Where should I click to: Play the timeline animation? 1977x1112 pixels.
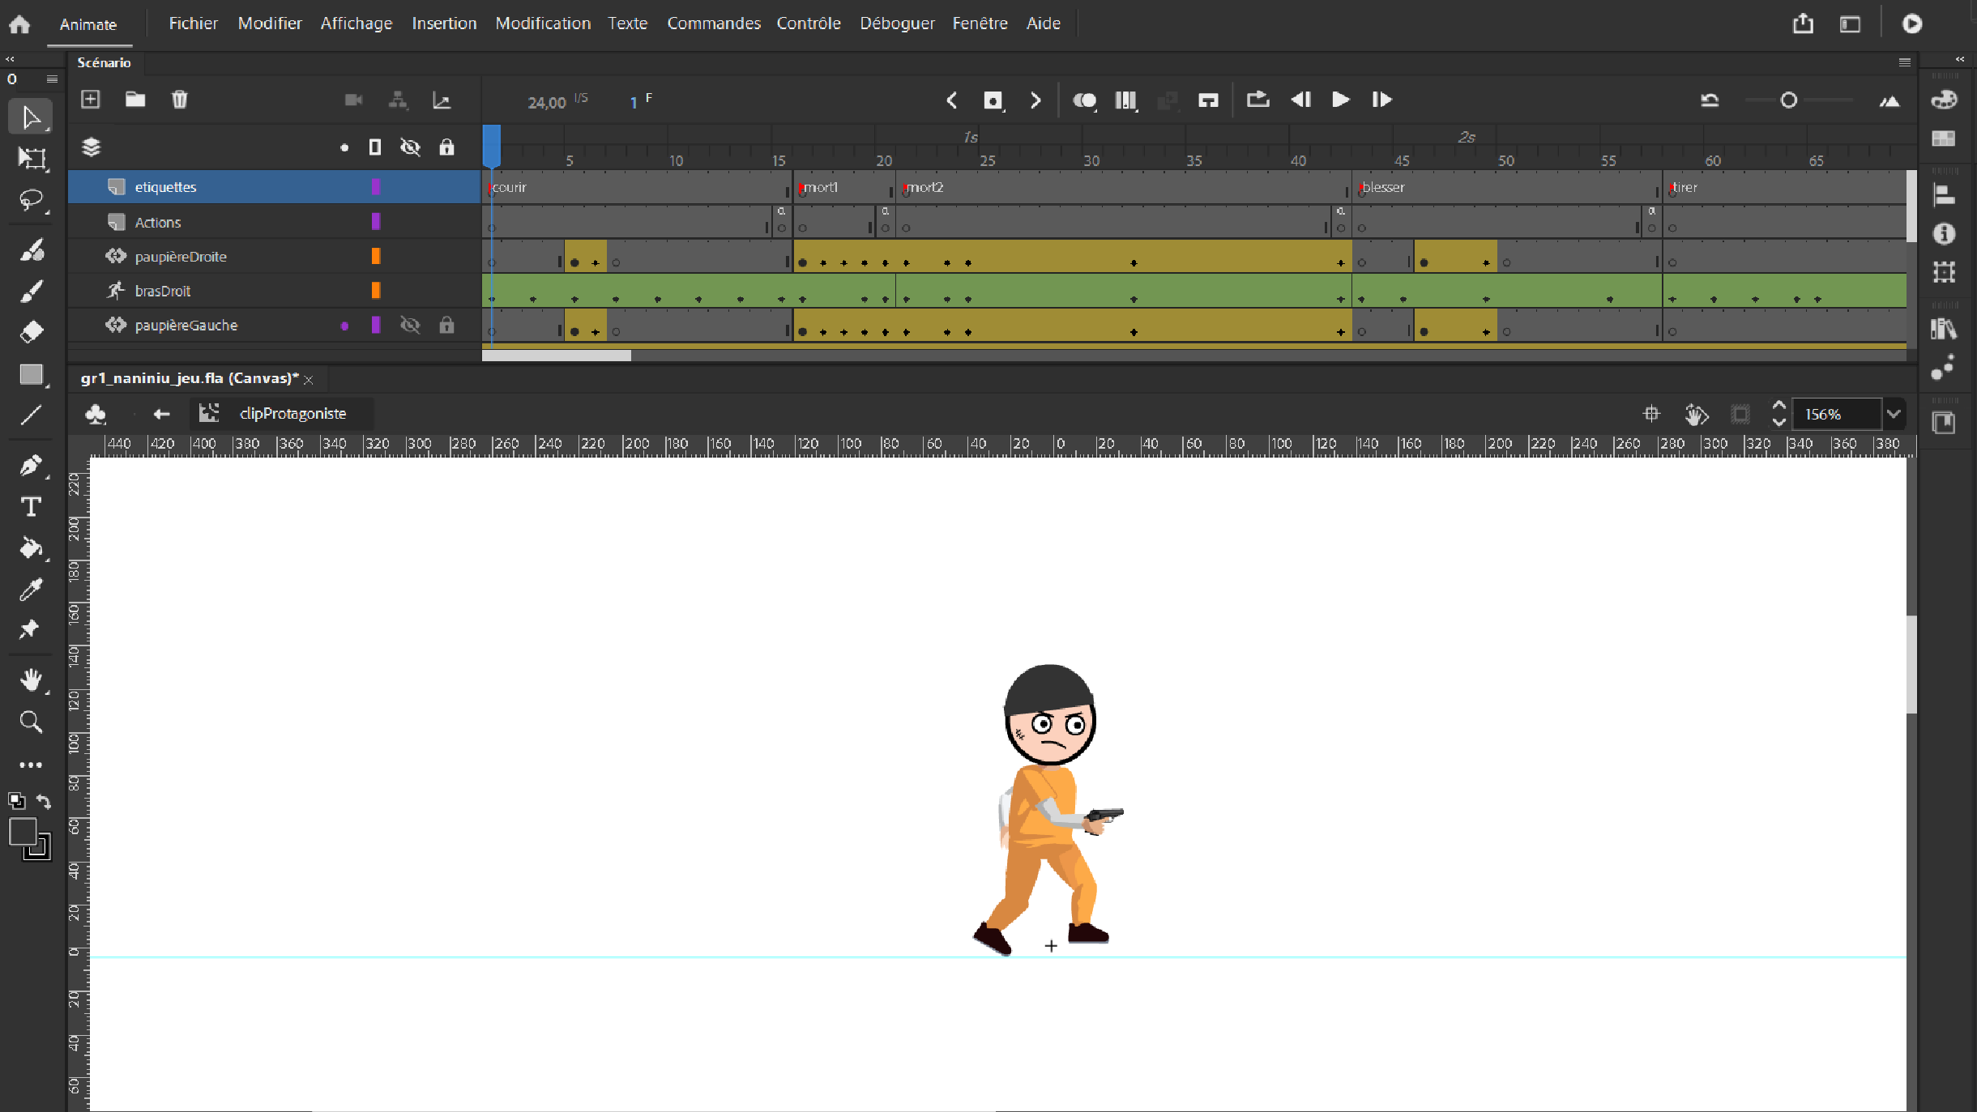point(1340,100)
